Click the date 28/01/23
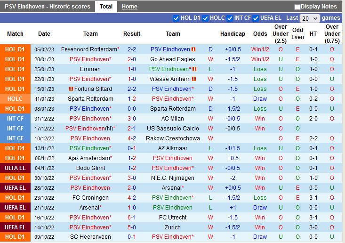 [x=44, y=59]
